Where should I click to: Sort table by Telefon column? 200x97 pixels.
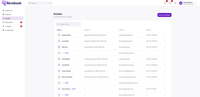pyautogui.click(x=149, y=30)
